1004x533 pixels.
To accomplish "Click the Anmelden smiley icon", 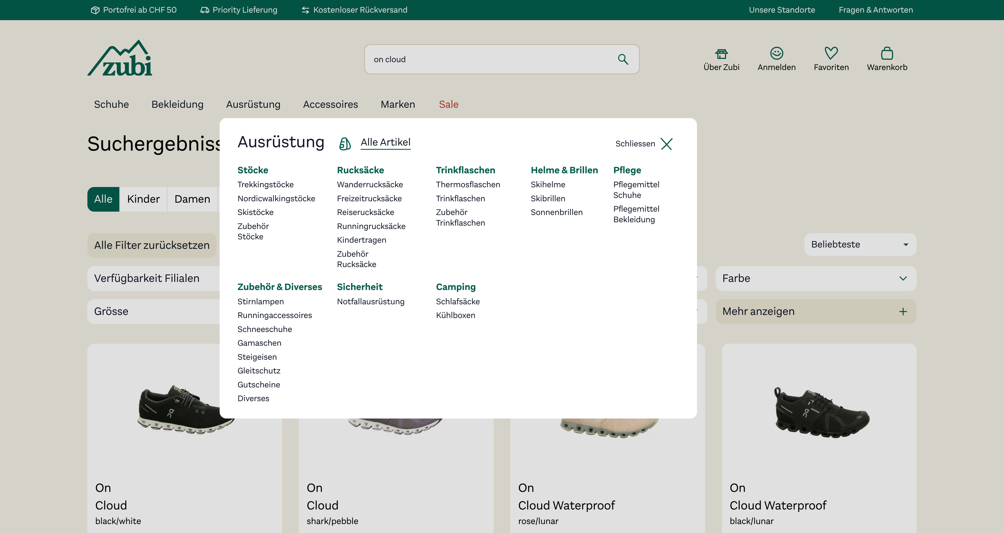I will coord(776,53).
